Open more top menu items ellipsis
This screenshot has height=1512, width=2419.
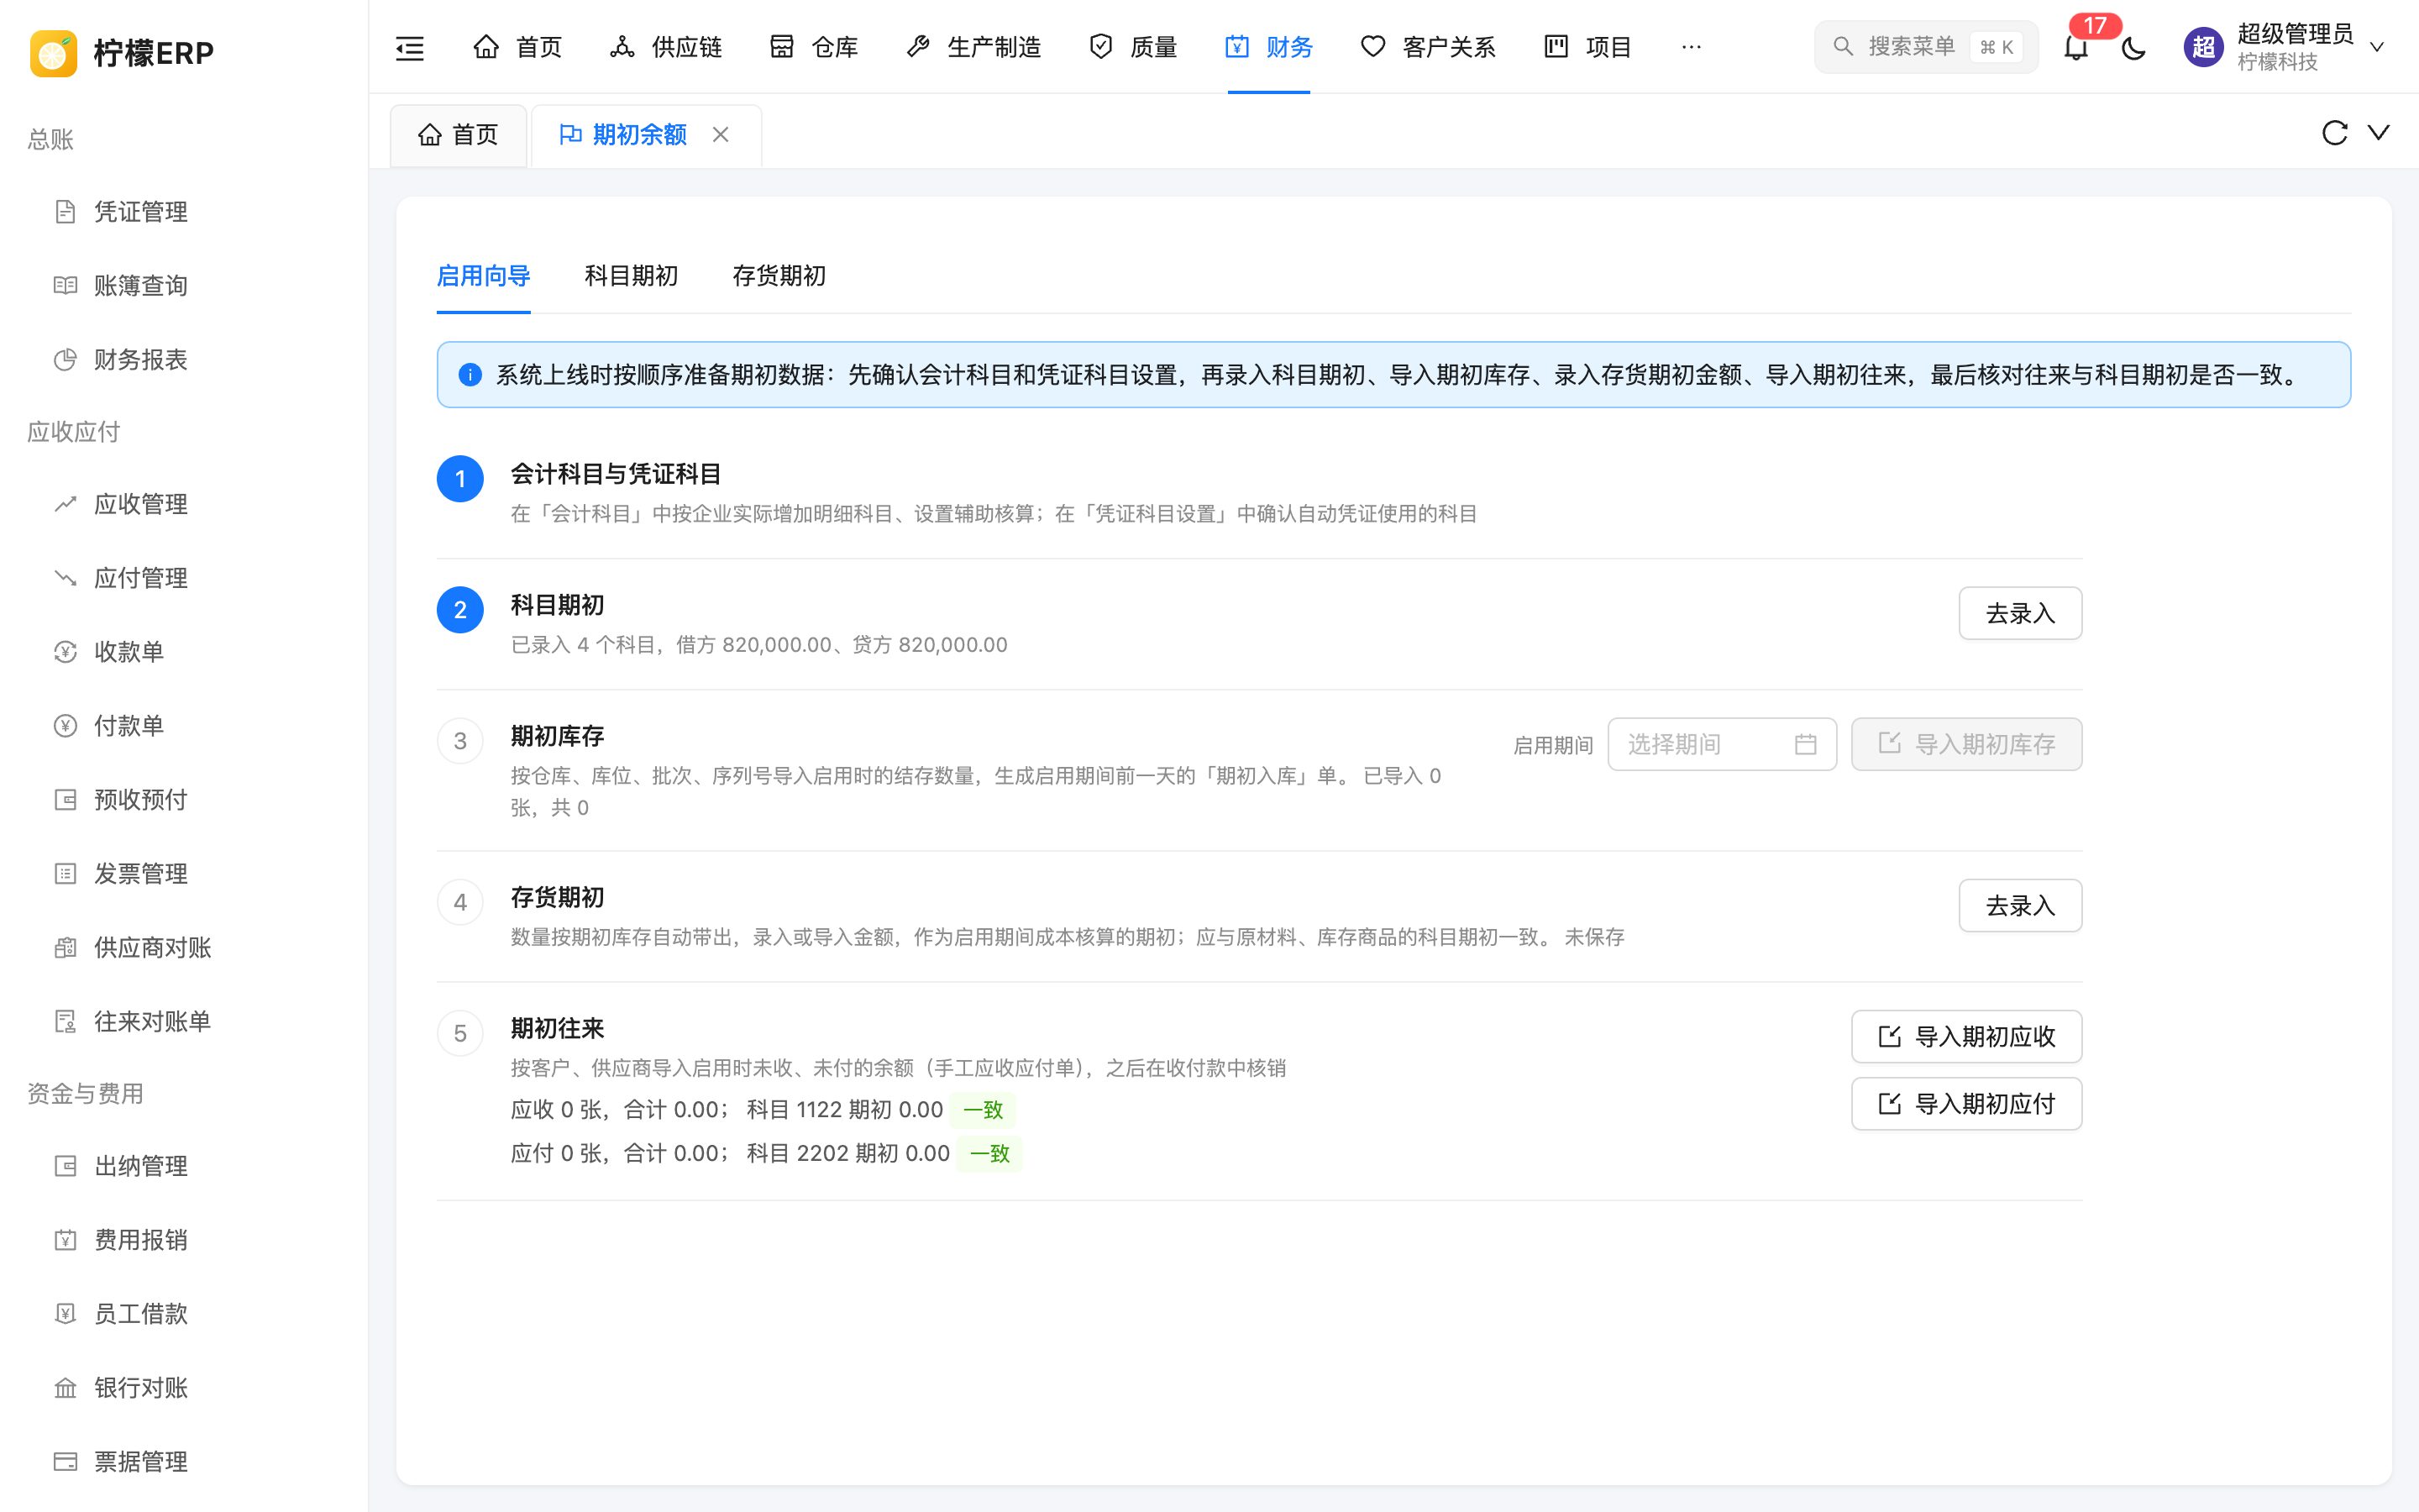[x=1692, y=47]
